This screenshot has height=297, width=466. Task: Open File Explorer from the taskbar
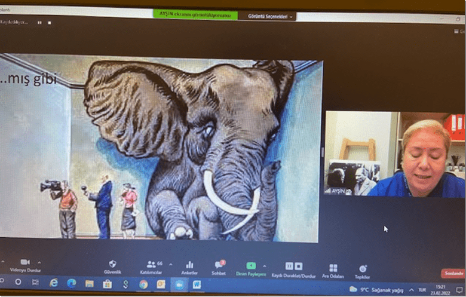(x=89, y=284)
